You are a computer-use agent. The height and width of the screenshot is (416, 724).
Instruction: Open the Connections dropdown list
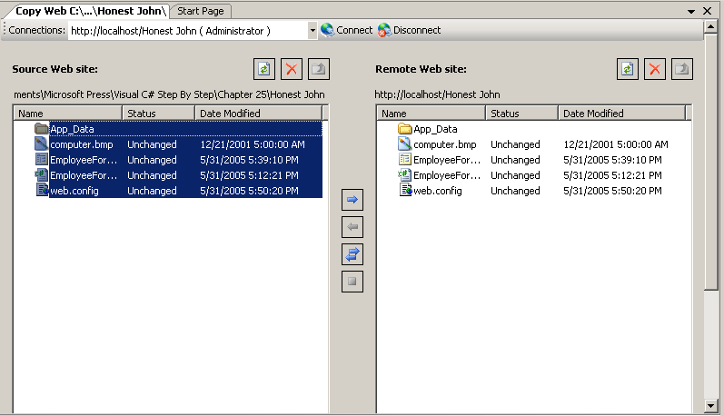(312, 30)
